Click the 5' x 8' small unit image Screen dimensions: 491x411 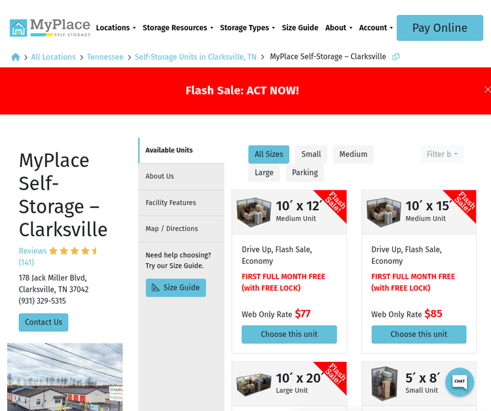coord(383,384)
